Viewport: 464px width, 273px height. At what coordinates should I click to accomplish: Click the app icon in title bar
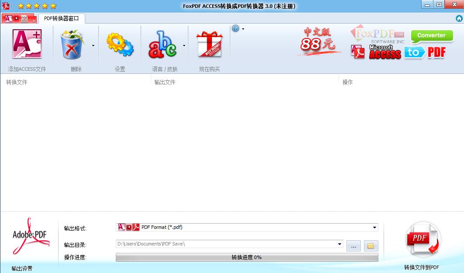6,6
